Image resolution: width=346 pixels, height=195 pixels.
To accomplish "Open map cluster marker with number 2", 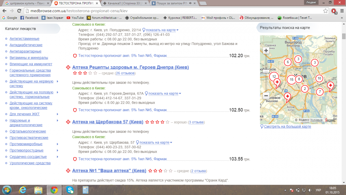I will pyautogui.click(x=304, y=89).
